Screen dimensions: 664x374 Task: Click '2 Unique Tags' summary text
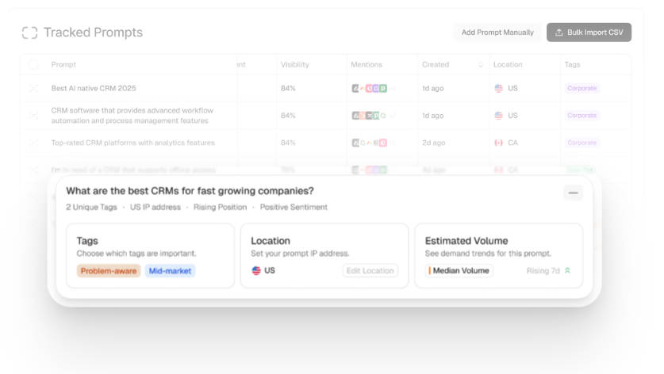[x=91, y=207]
